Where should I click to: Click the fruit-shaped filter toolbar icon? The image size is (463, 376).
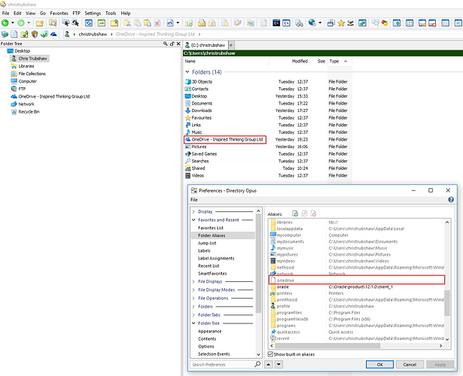[385, 23]
